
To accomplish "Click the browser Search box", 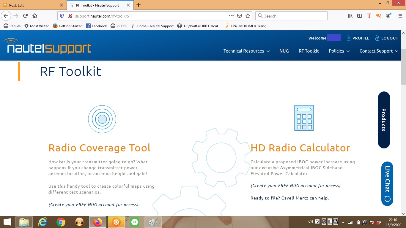I will point(291,16).
